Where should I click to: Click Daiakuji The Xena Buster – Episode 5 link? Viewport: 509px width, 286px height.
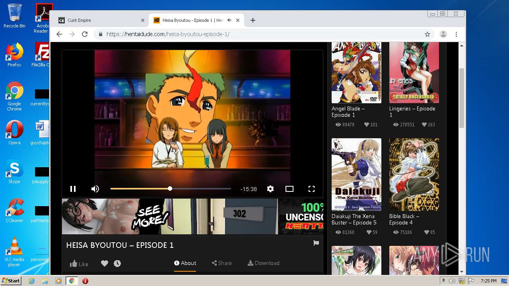(354, 219)
